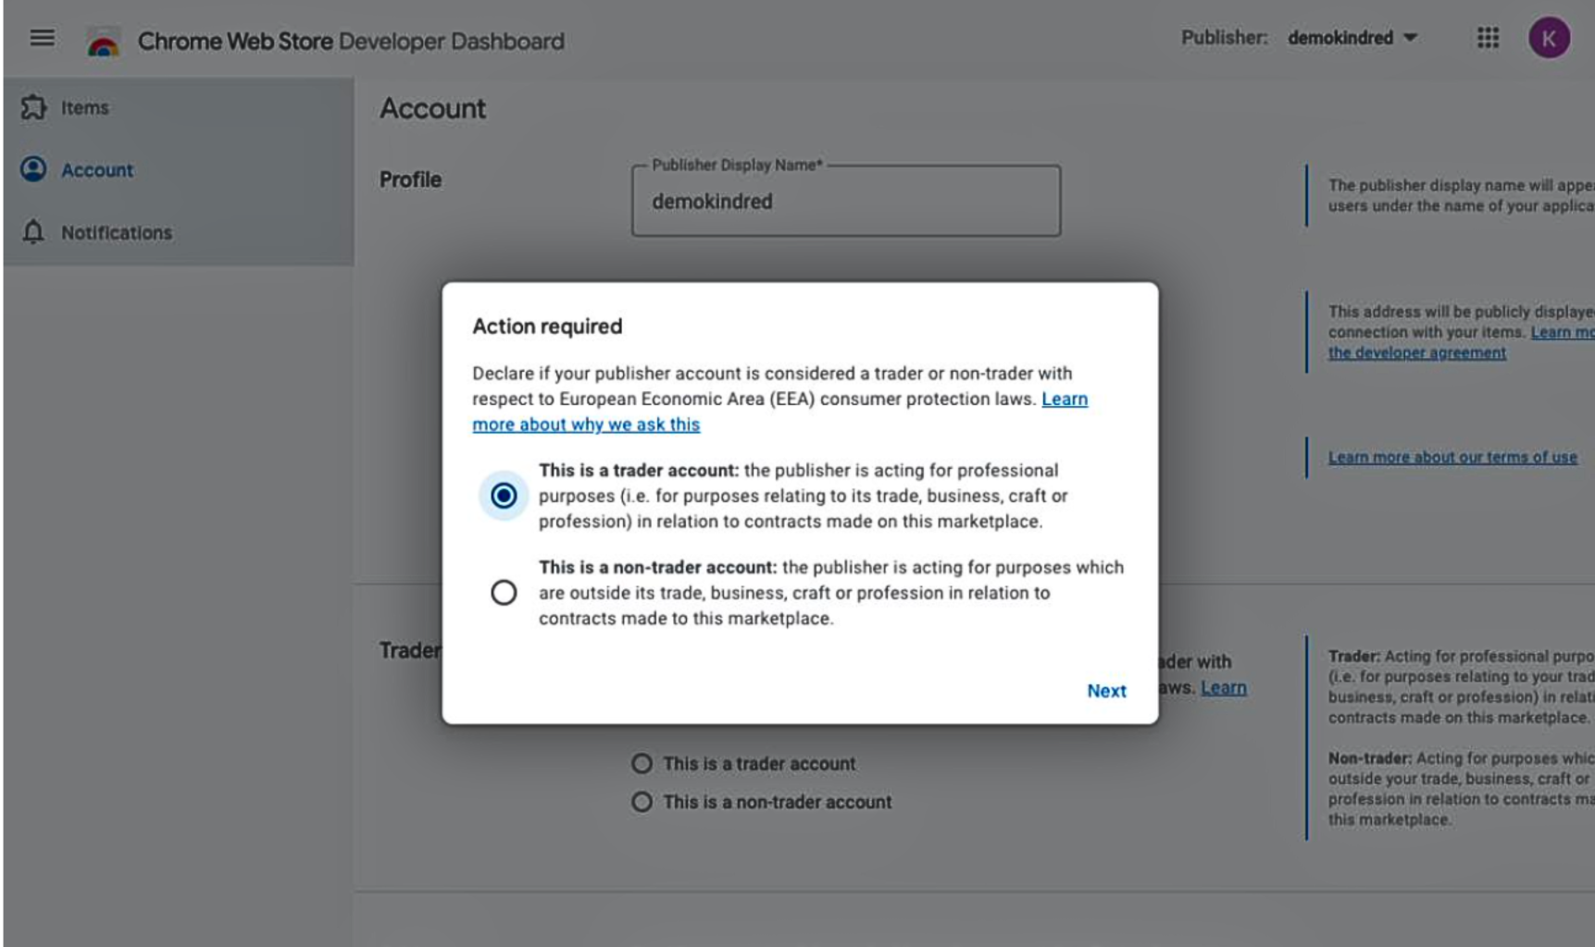The width and height of the screenshot is (1595, 947).
Task: Select the trader account radio in dialog
Action: coord(504,496)
